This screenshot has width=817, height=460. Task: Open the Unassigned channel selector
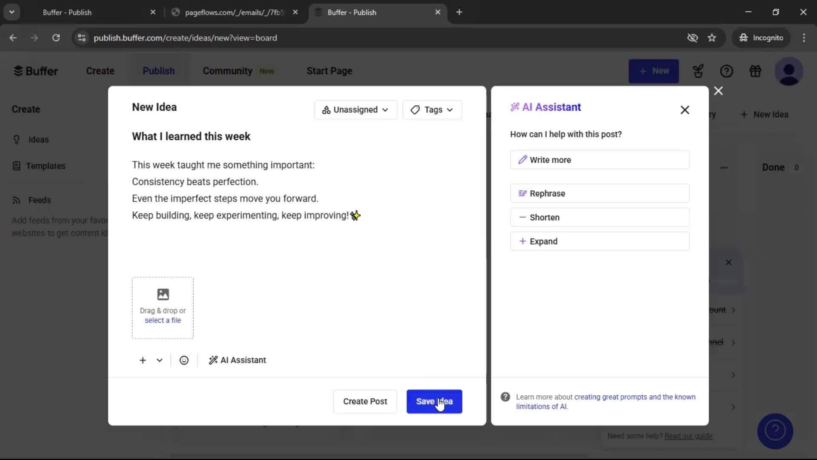click(355, 109)
